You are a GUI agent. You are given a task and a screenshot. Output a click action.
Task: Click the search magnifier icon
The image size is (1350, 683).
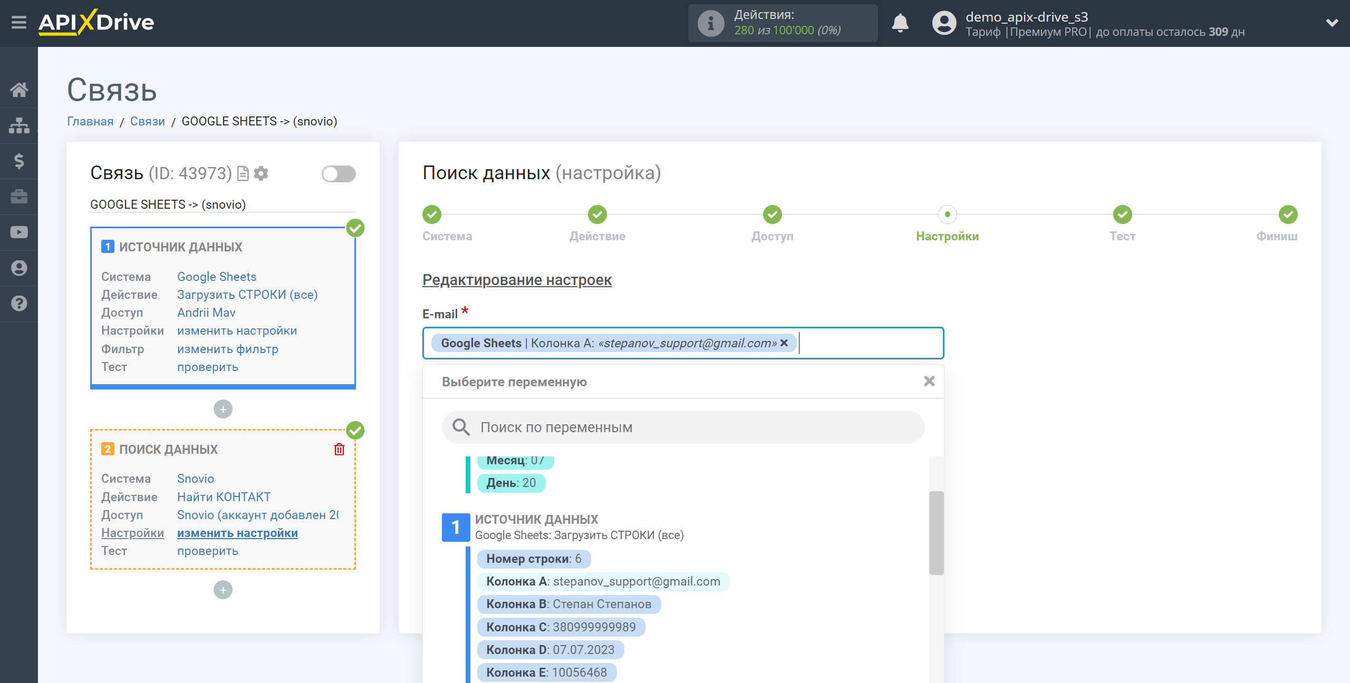coord(461,427)
